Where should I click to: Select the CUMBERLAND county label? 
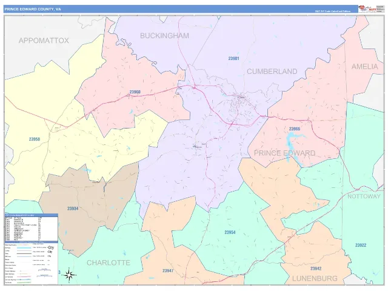click(272, 72)
